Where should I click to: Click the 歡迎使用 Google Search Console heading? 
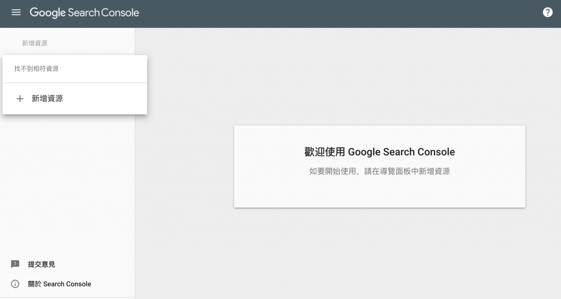tap(380, 152)
